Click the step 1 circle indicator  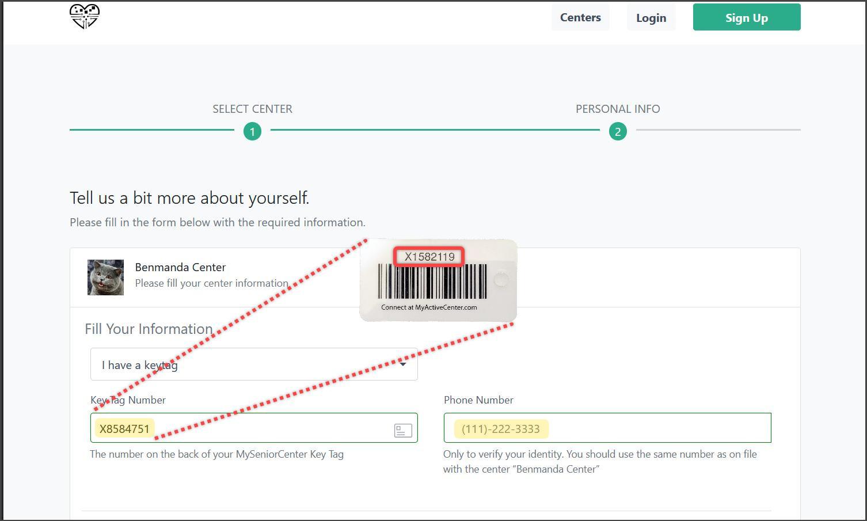tap(252, 132)
